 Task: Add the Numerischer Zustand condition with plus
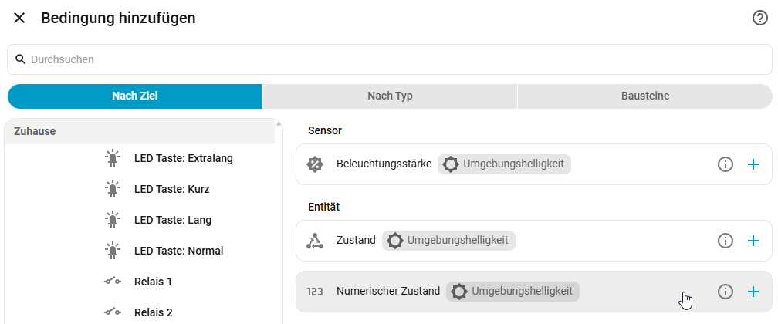[753, 292]
